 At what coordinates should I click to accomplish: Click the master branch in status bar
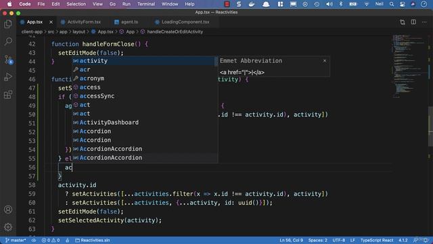coord(16,241)
